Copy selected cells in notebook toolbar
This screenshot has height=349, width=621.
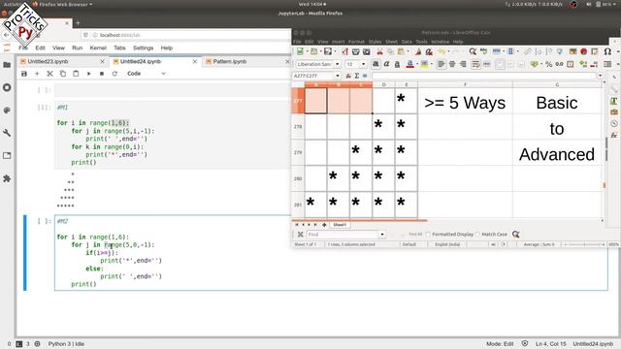point(63,74)
